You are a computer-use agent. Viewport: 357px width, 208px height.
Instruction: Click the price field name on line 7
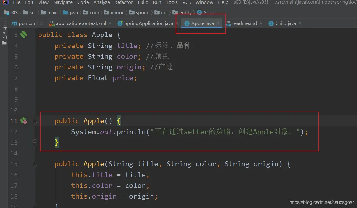point(123,78)
